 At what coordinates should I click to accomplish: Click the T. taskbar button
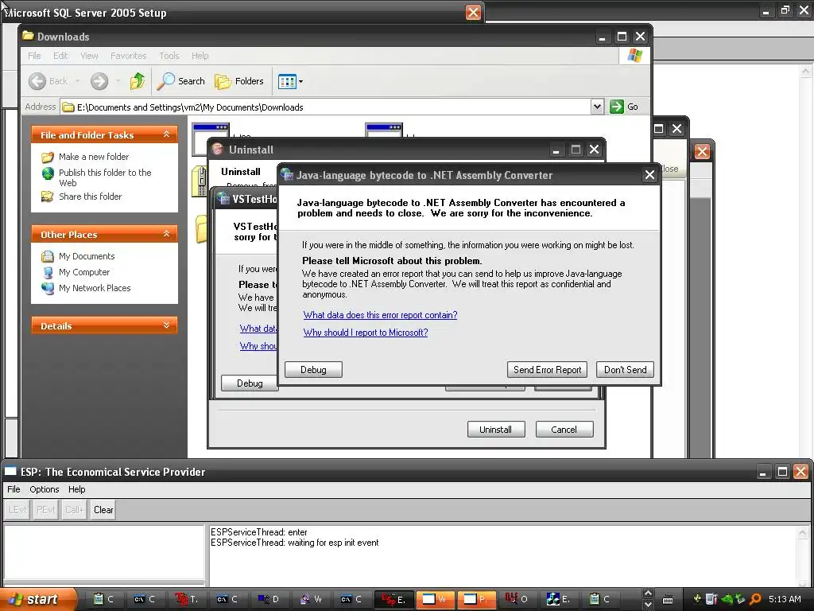pos(186,599)
